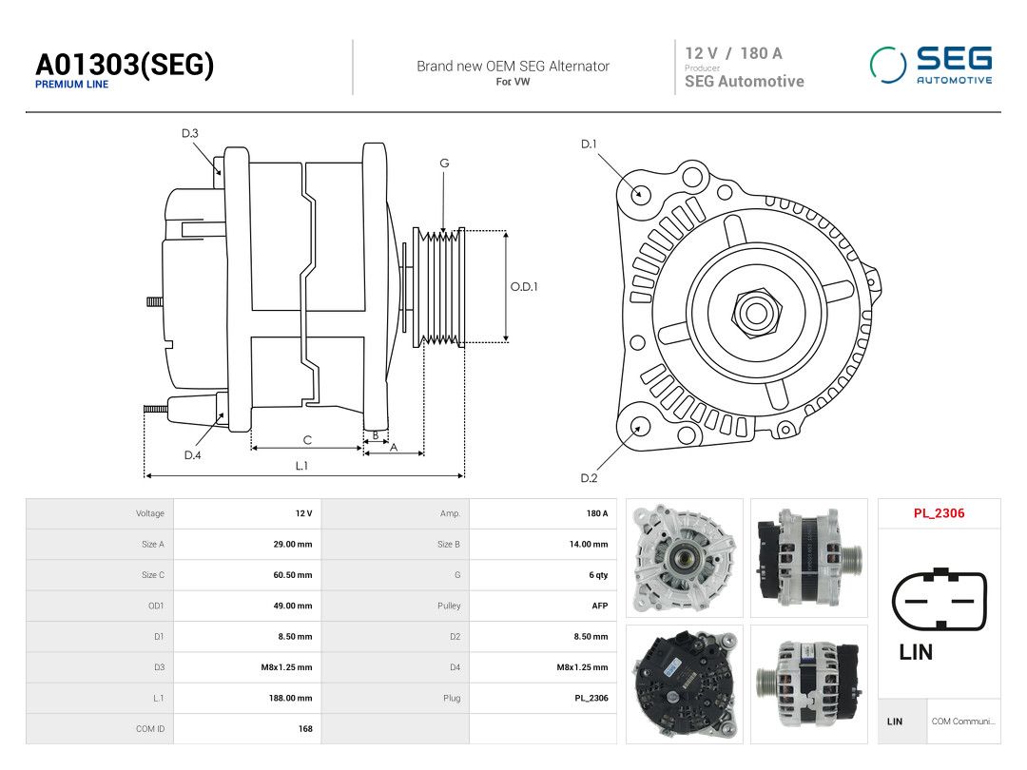Open the rear black cover alternator photo

pos(685,684)
